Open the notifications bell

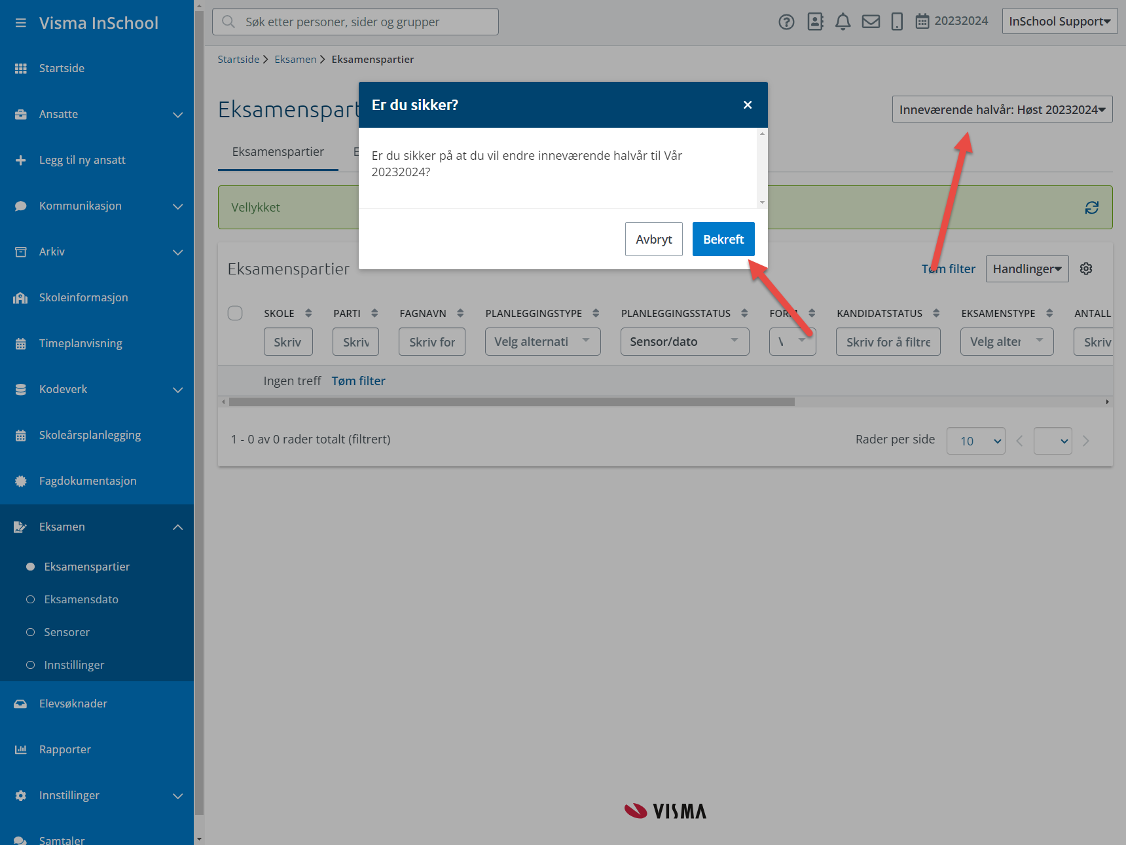coord(843,22)
